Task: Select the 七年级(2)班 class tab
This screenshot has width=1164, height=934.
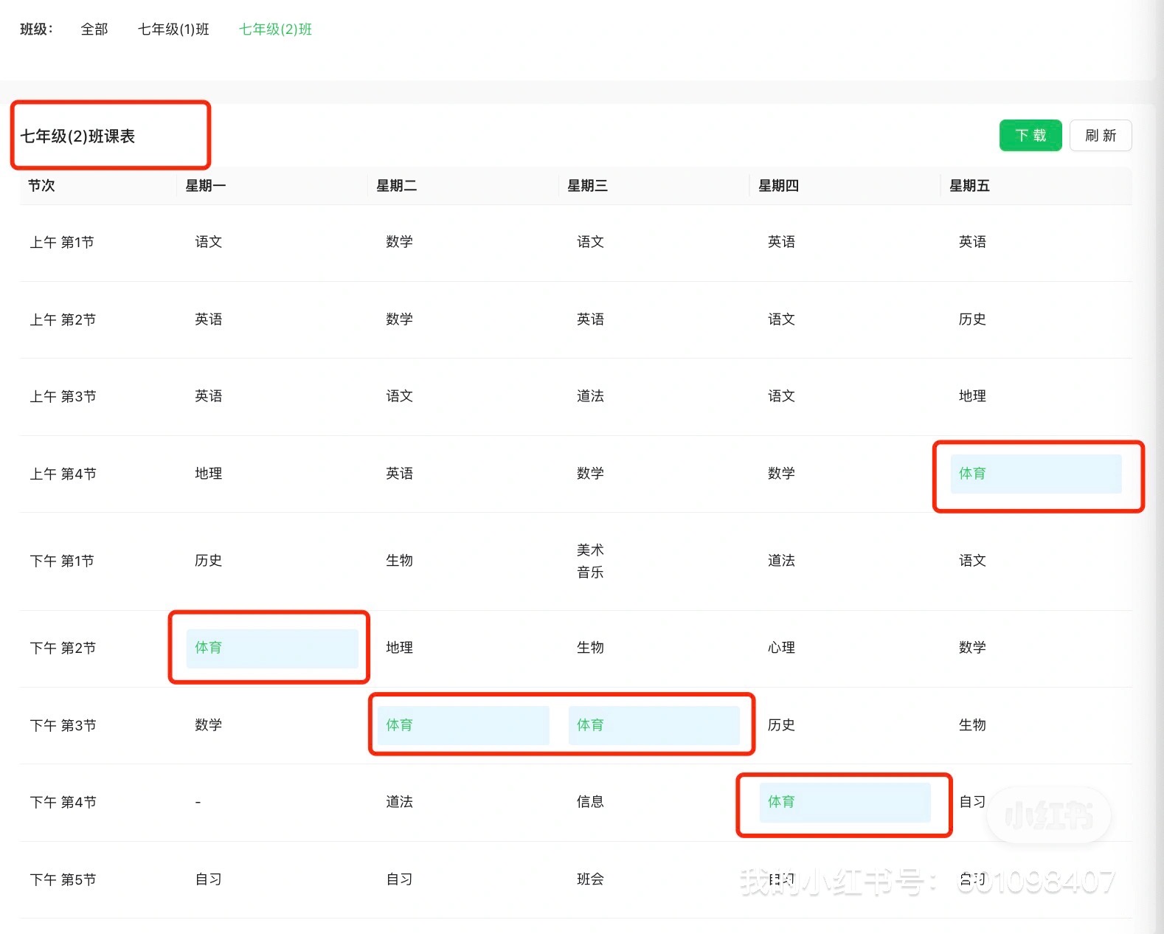Action: pos(275,30)
